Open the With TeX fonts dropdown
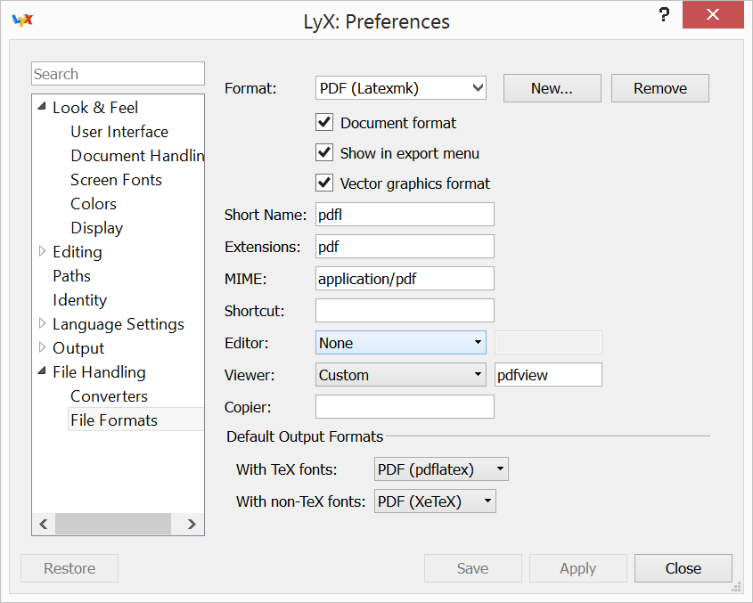This screenshot has width=753, height=603. (441, 469)
